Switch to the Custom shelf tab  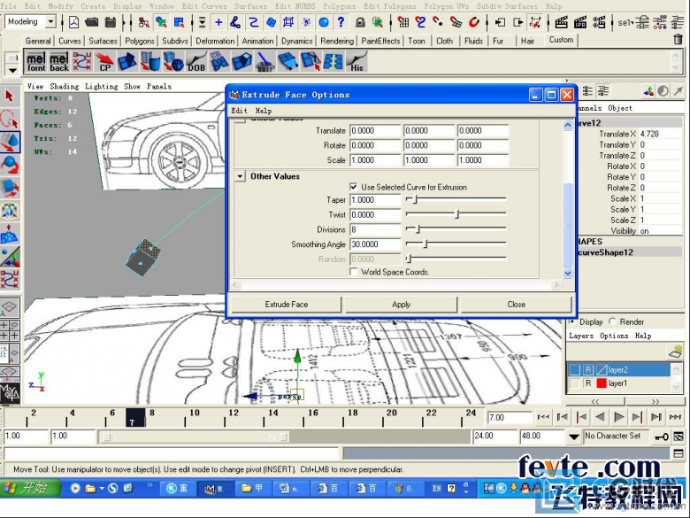point(561,40)
